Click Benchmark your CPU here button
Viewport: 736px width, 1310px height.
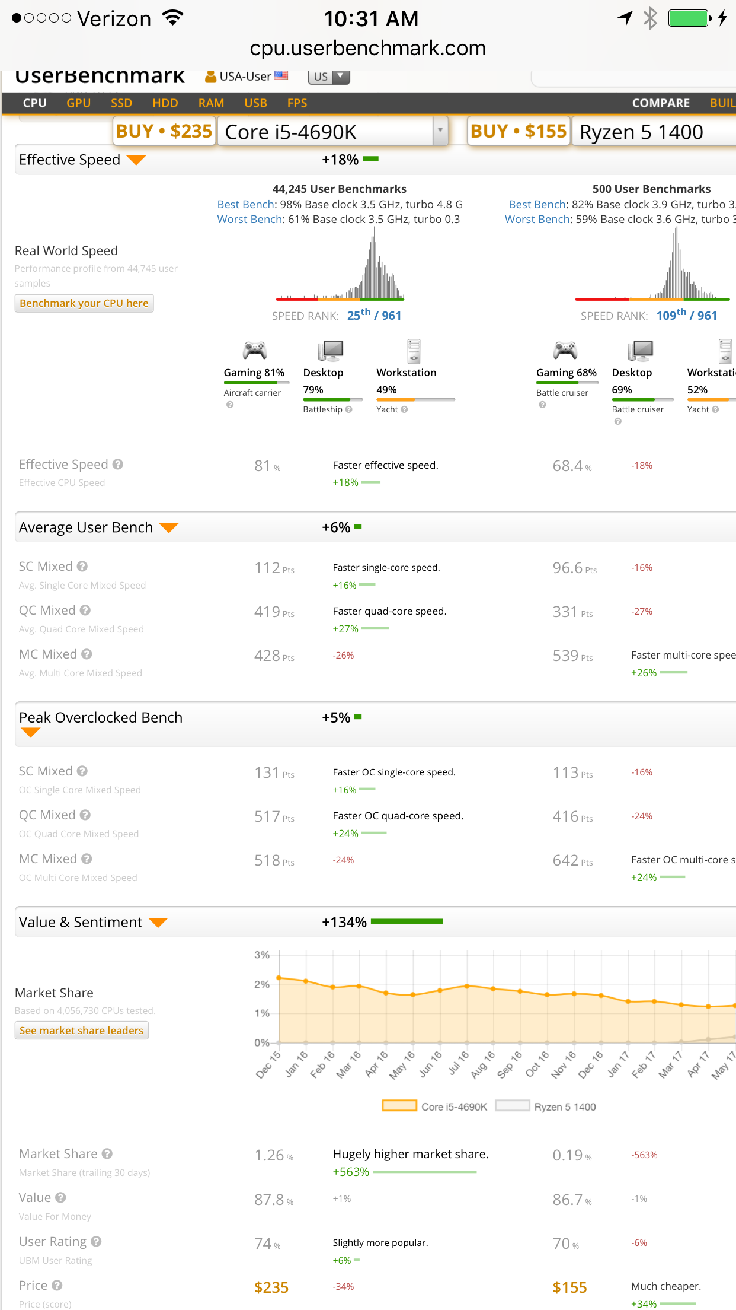(x=84, y=303)
